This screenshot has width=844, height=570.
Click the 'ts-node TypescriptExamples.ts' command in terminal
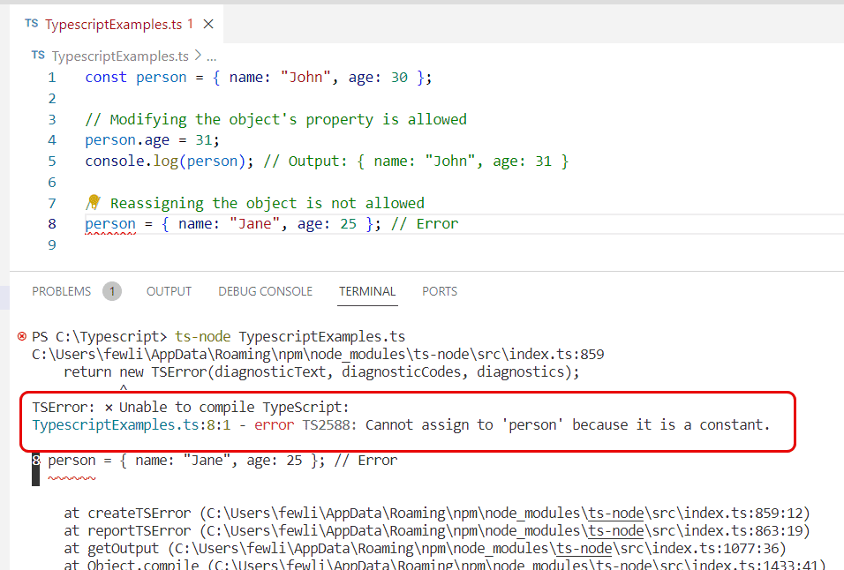coord(290,337)
